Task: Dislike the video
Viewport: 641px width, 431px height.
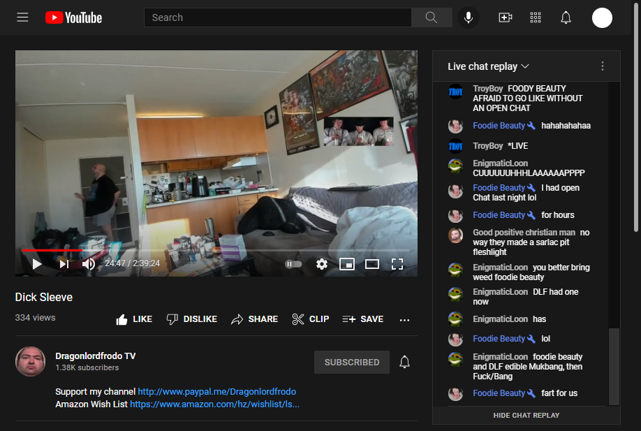Action: (x=192, y=319)
